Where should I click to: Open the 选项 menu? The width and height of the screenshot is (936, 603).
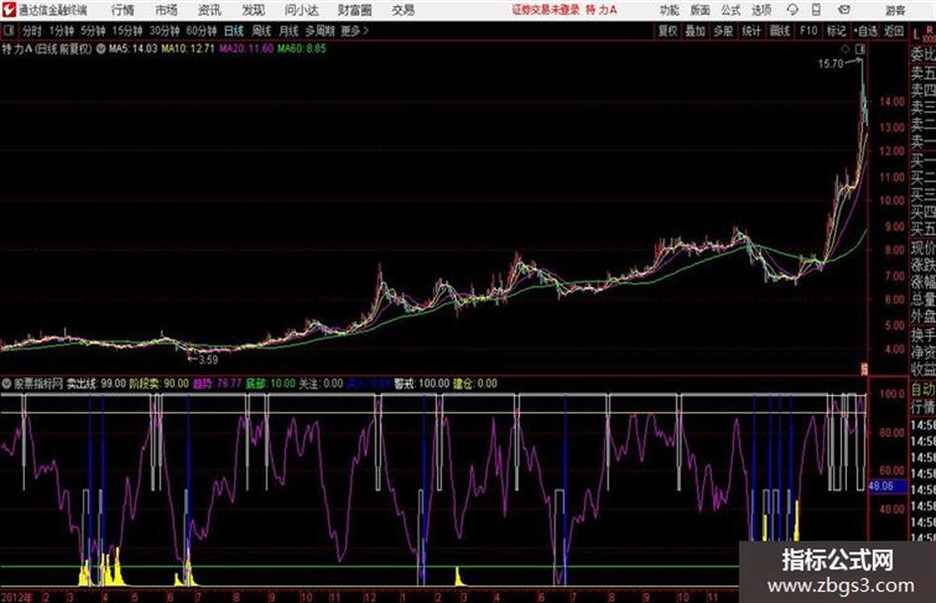point(761,10)
